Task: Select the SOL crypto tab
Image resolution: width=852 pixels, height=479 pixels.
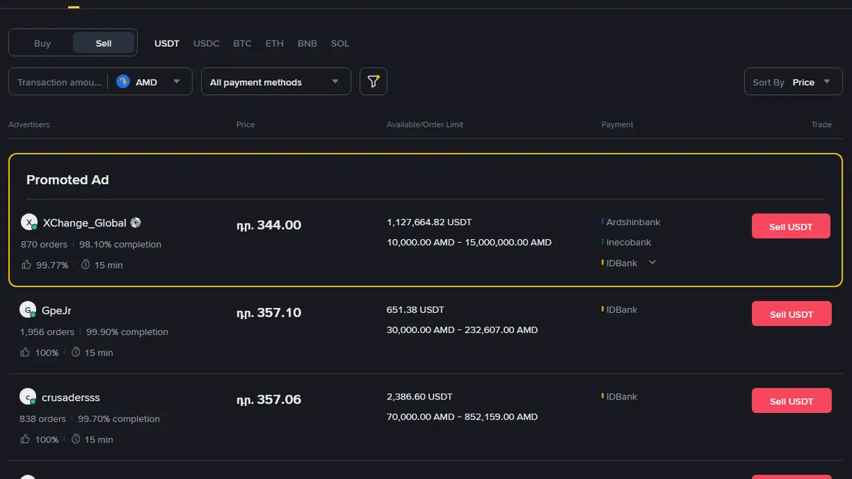Action: (340, 43)
